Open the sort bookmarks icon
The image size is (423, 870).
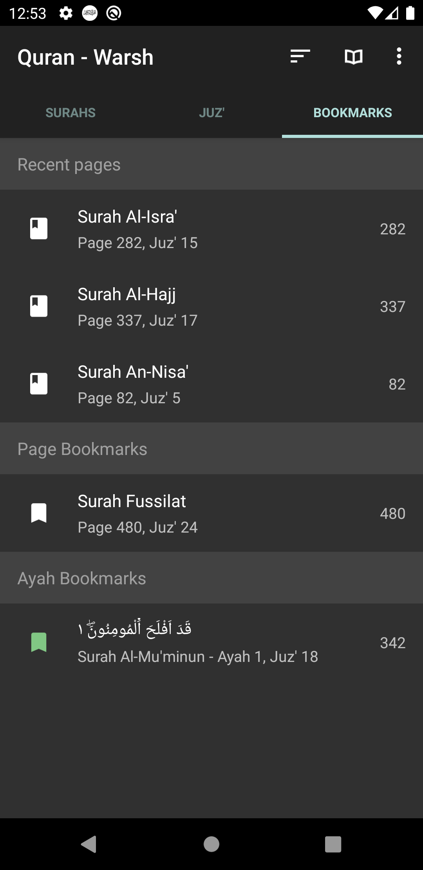[x=300, y=56]
